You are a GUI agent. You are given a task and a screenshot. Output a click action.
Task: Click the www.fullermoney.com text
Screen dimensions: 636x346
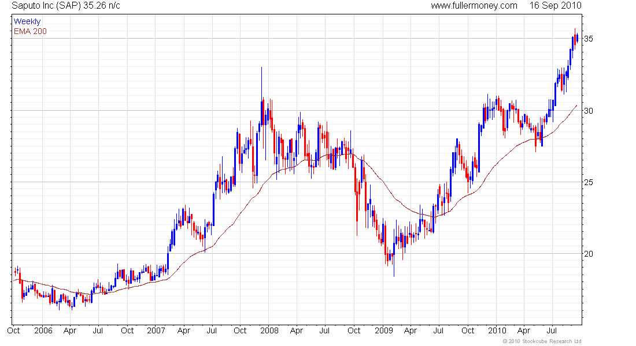[474, 6]
